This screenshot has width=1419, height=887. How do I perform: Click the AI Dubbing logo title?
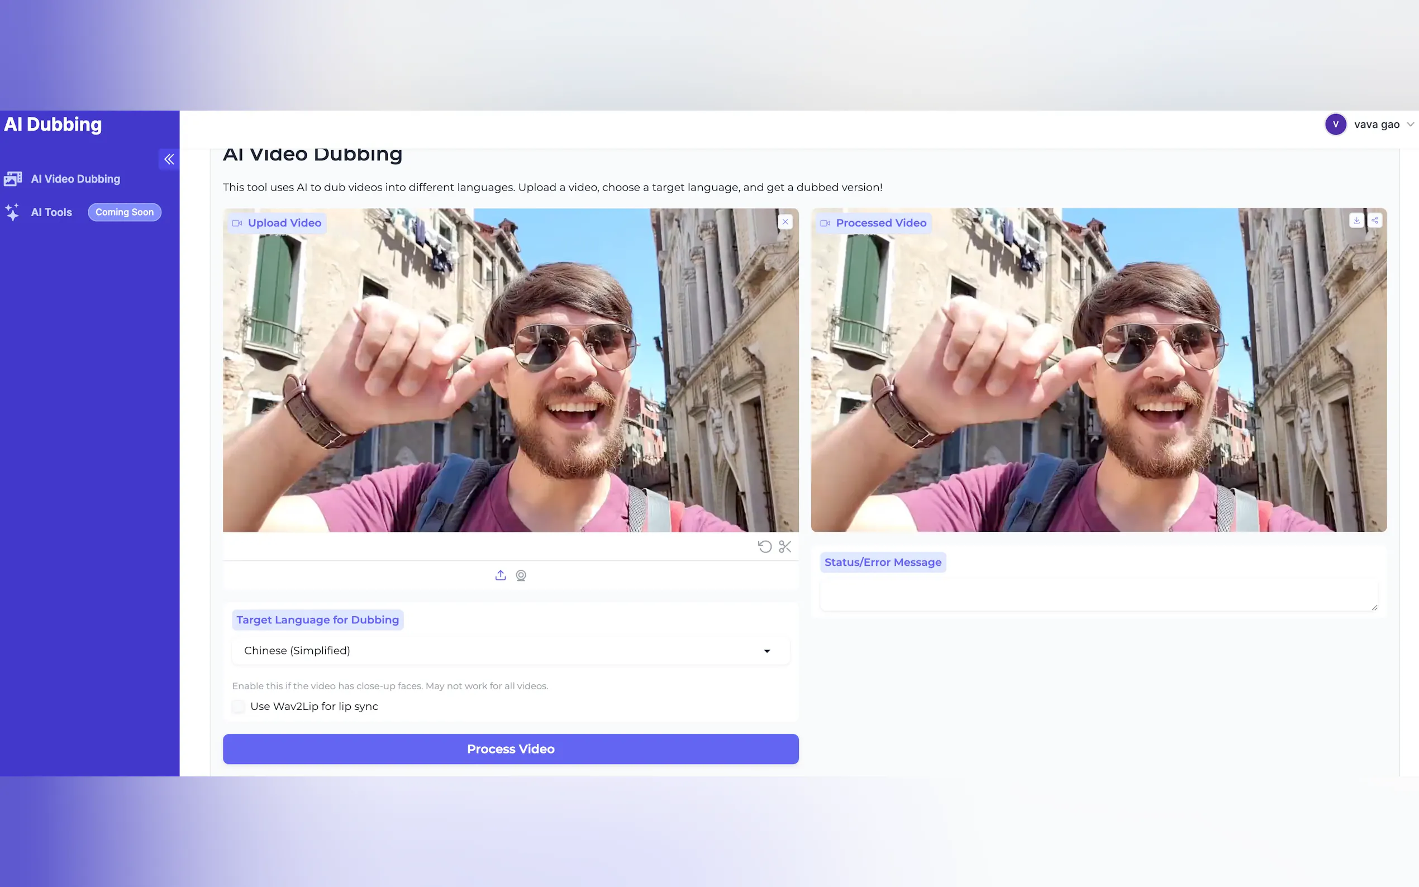[53, 125]
